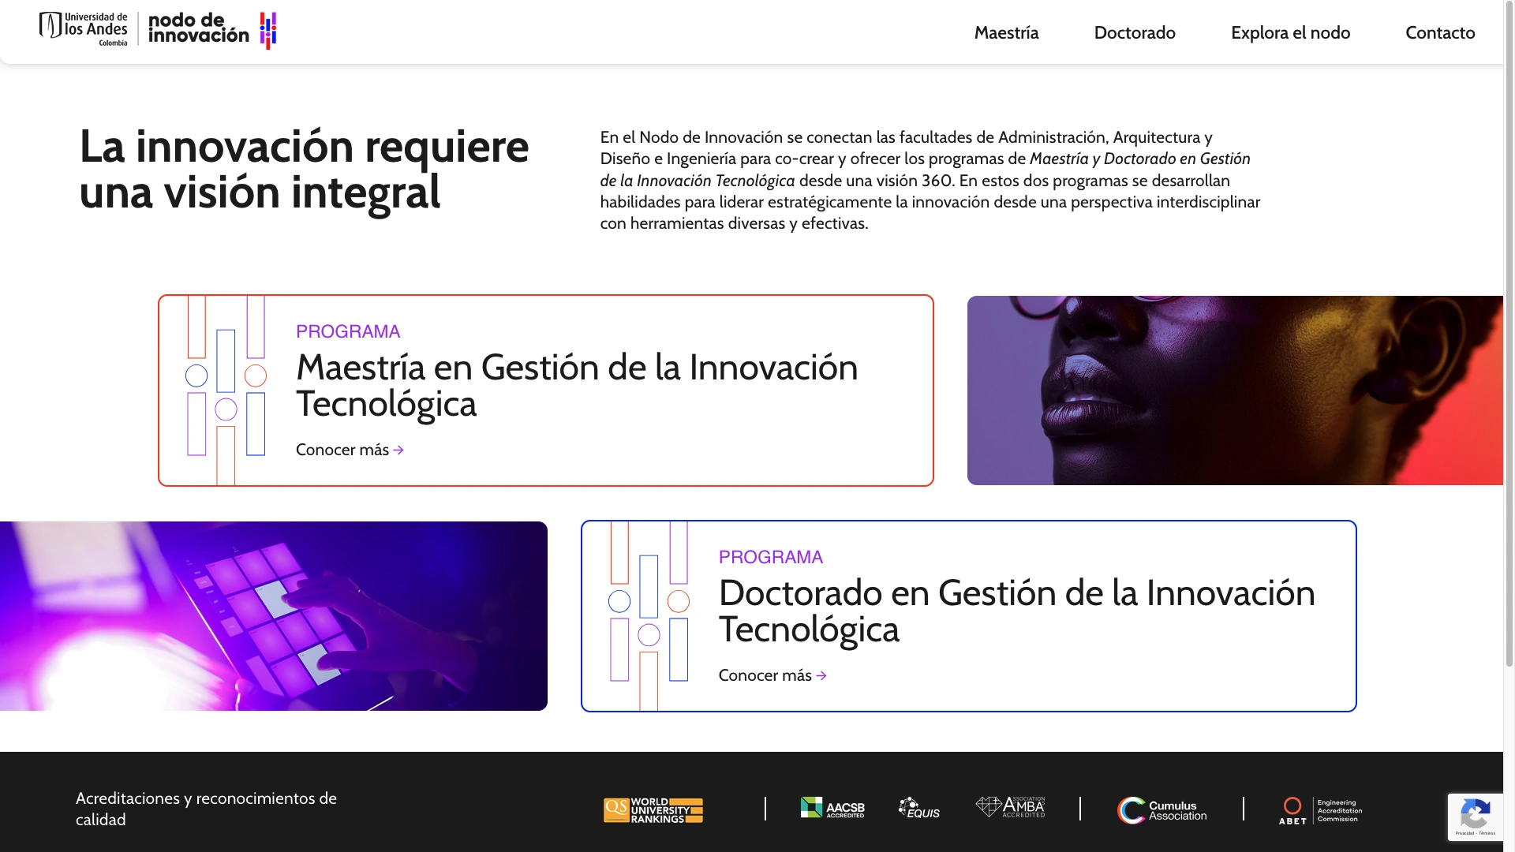Click the AMBA Accredited logo
The height and width of the screenshot is (852, 1515).
[x=1010, y=807]
